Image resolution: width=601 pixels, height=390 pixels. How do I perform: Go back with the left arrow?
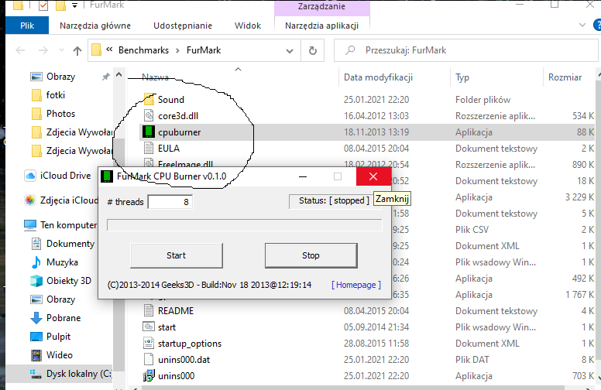click(x=20, y=50)
